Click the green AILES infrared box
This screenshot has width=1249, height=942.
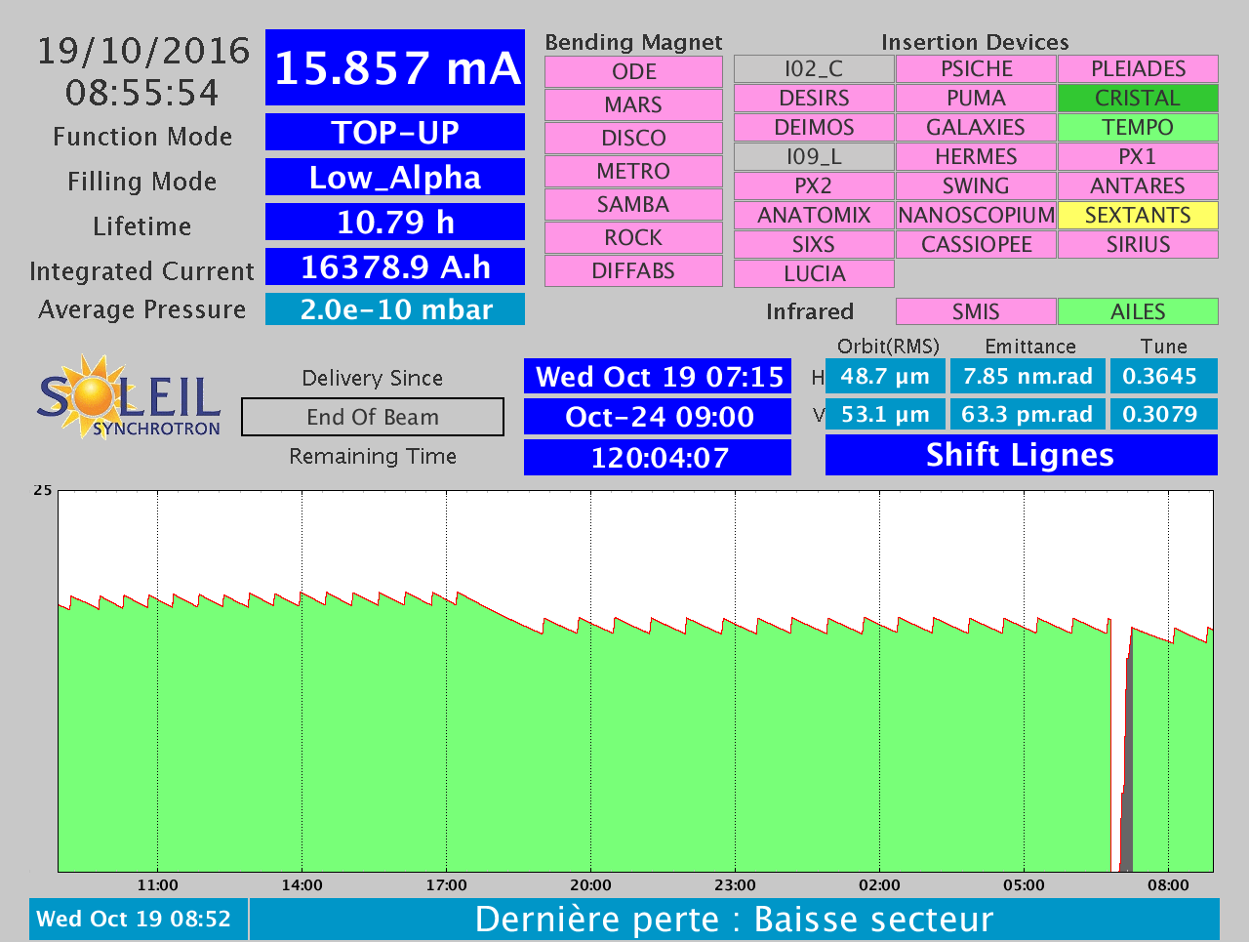point(1138,311)
